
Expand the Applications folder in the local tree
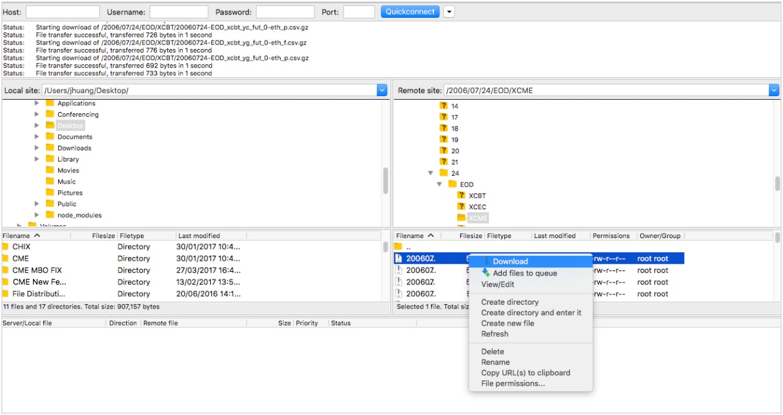click(37, 103)
